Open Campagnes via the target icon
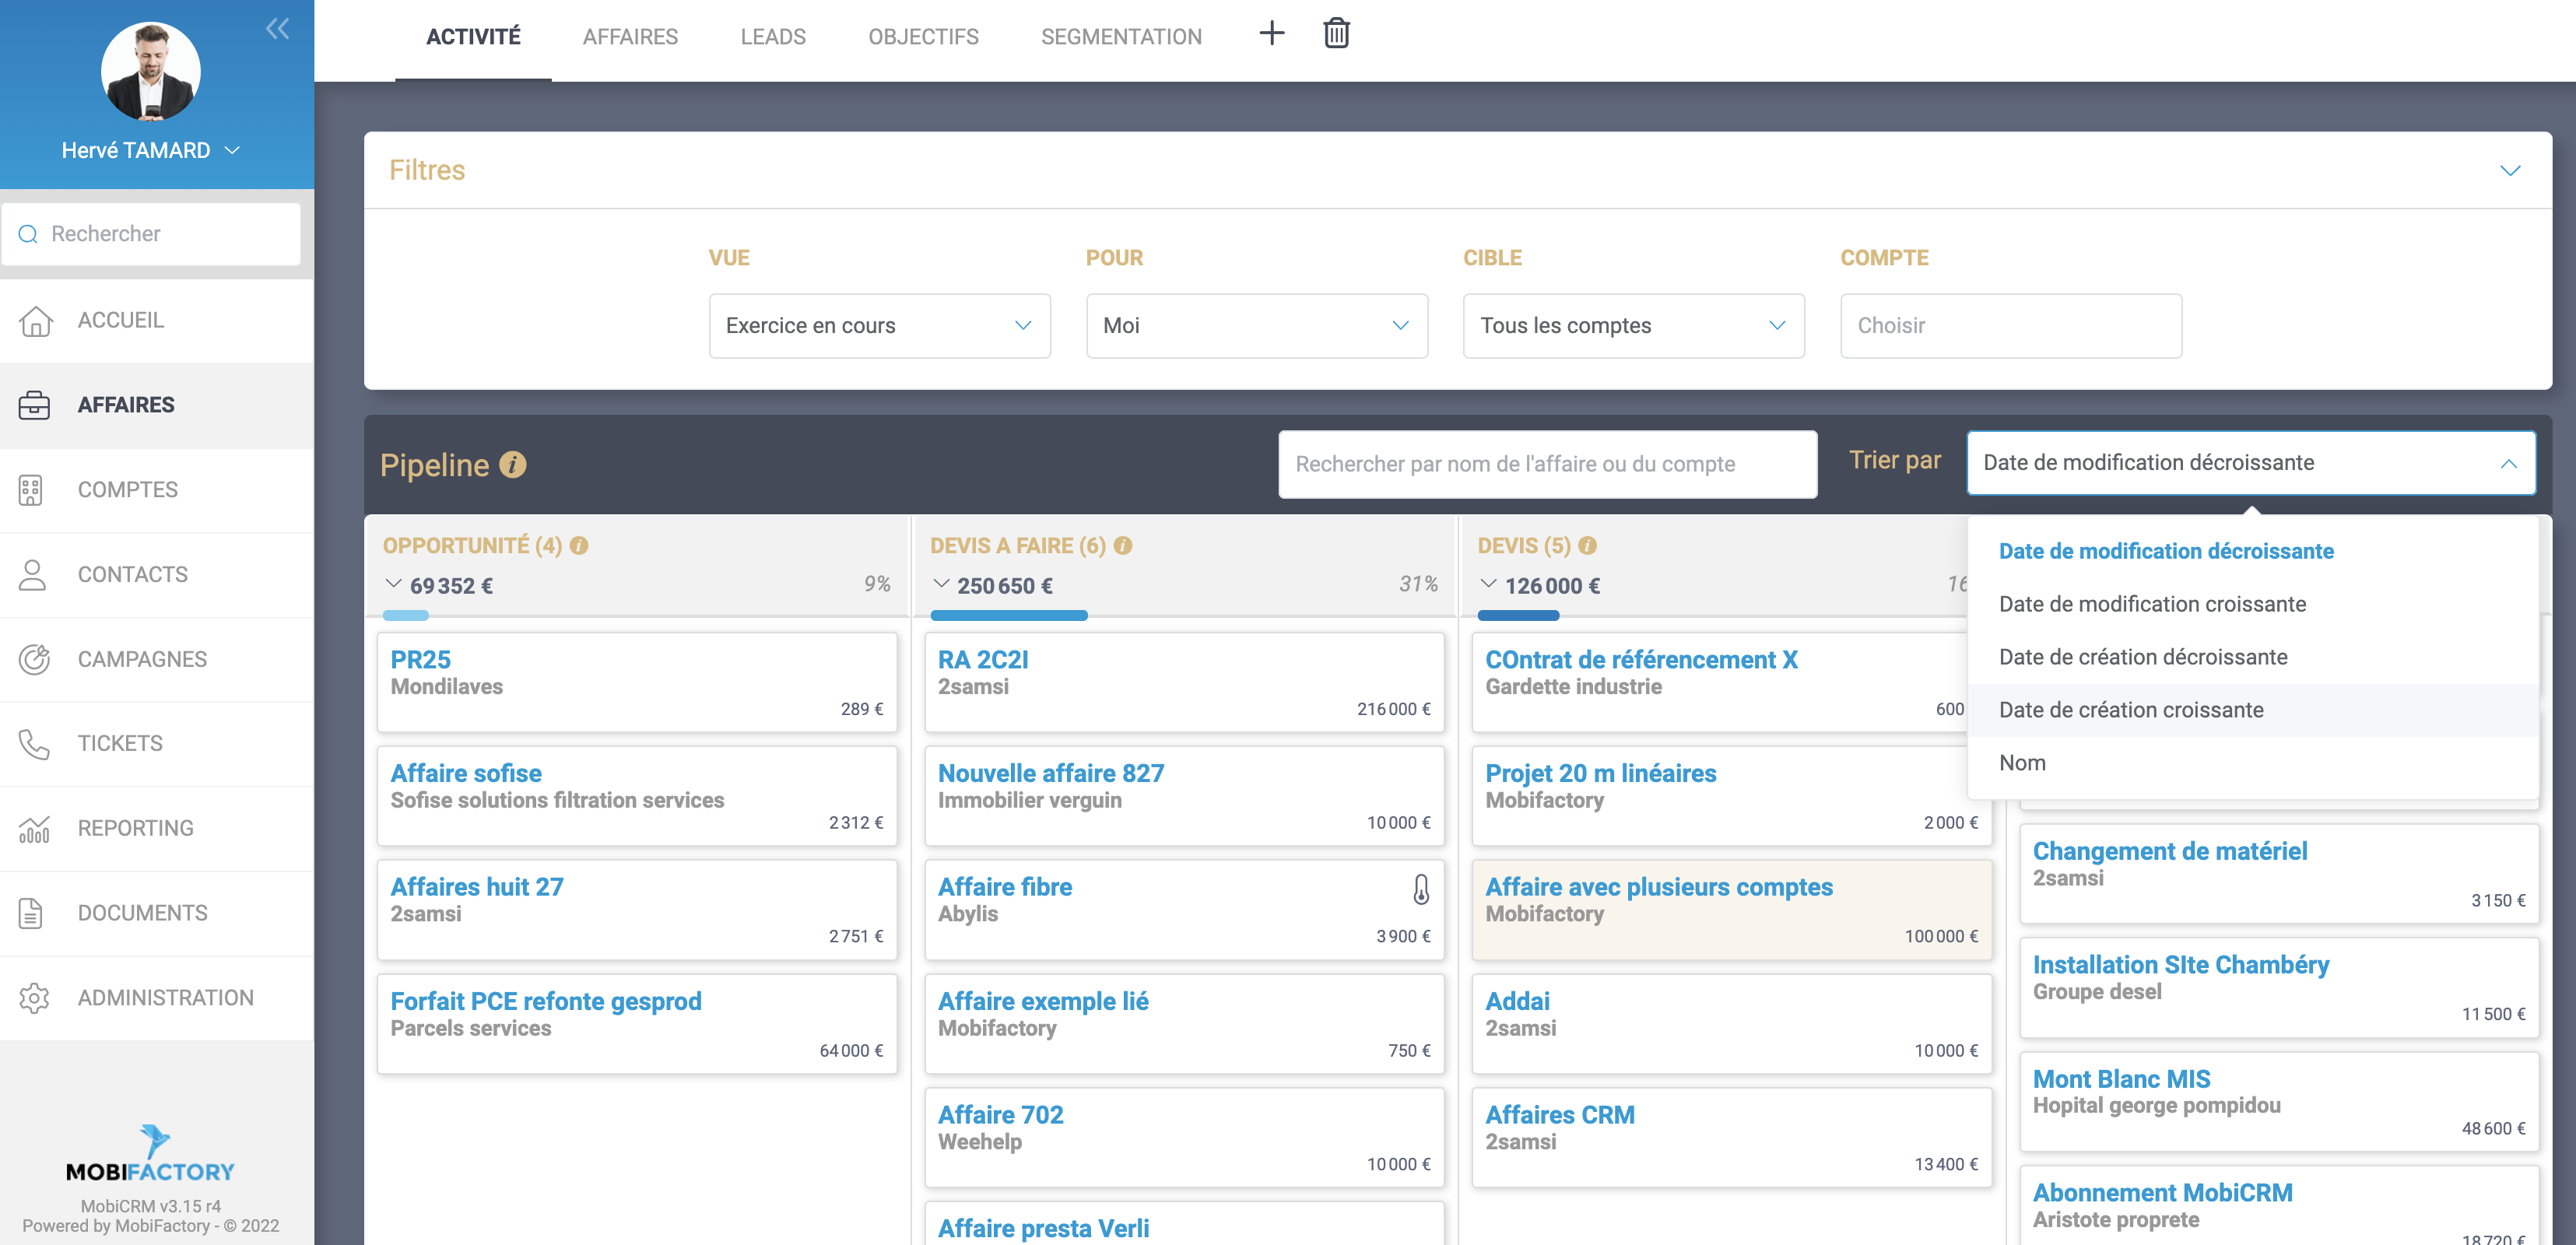The height and width of the screenshot is (1245, 2576). [x=34, y=659]
